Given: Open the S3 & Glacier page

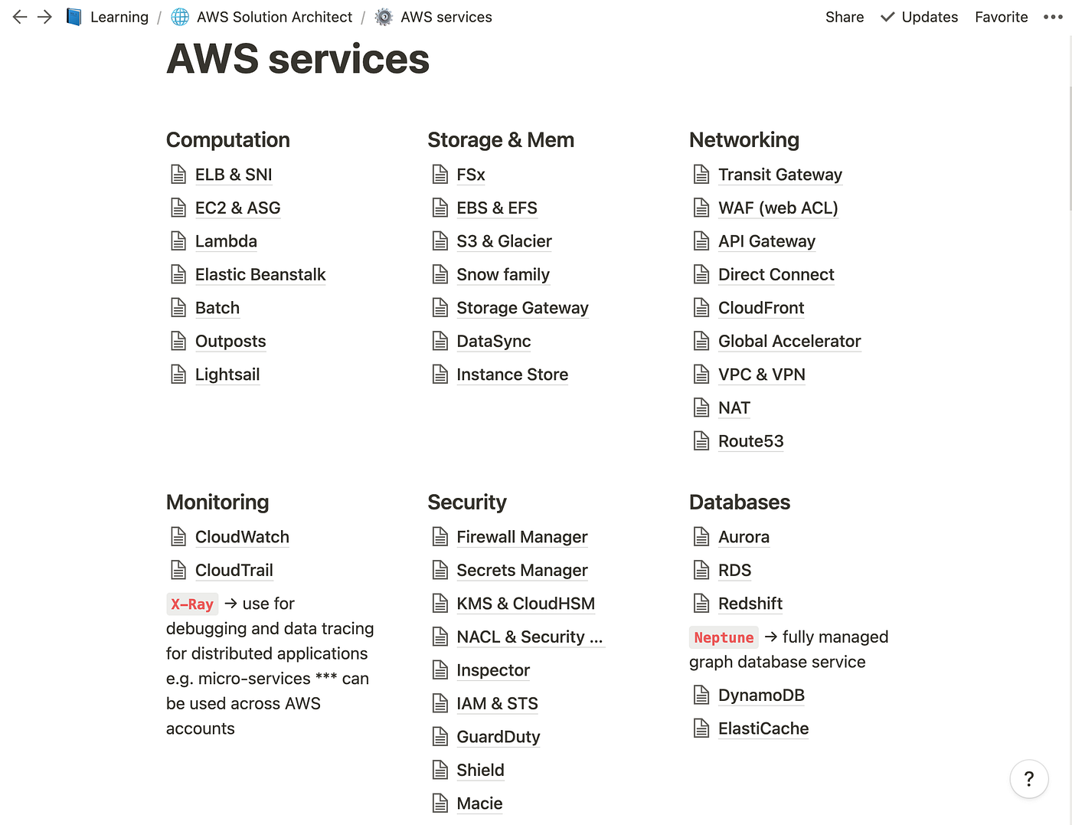Looking at the screenshot, I should pyautogui.click(x=504, y=241).
